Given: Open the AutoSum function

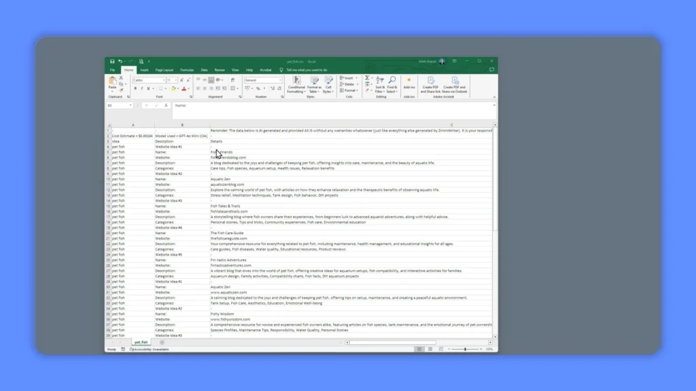Looking at the screenshot, I should pyautogui.click(x=367, y=77).
